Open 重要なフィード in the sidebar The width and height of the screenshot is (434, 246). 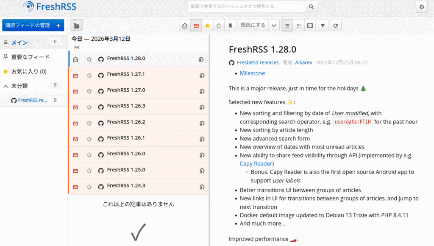tap(30, 57)
